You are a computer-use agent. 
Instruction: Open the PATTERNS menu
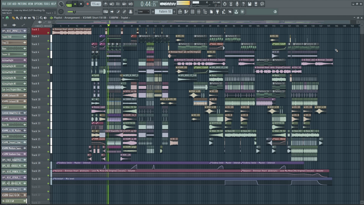(22, 4)
